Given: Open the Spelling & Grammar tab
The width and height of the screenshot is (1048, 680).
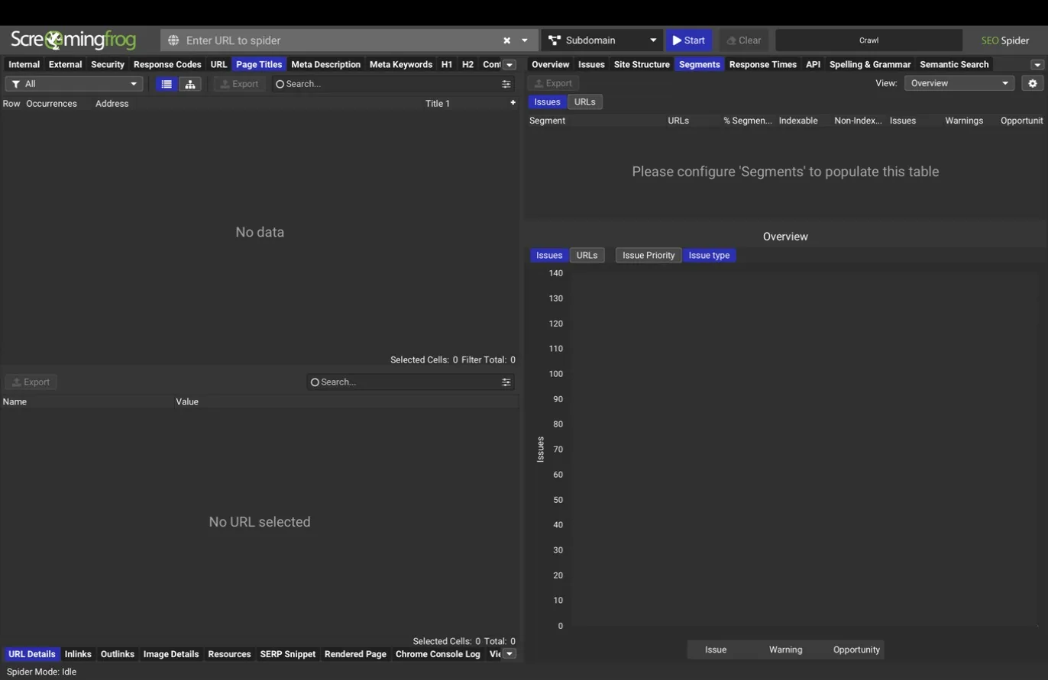Looking at the screenshot, I should [x=870, y=65].
